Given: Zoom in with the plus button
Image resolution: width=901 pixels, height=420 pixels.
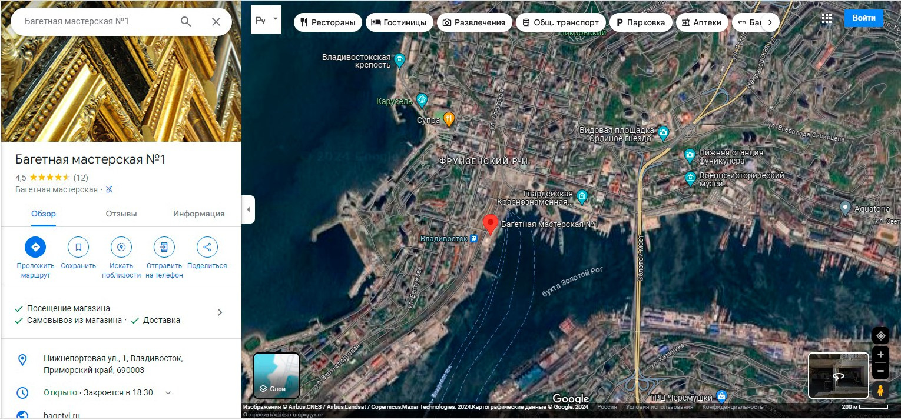Looking at the screenshot, I should pyautogui.click(x=880, y=355).
